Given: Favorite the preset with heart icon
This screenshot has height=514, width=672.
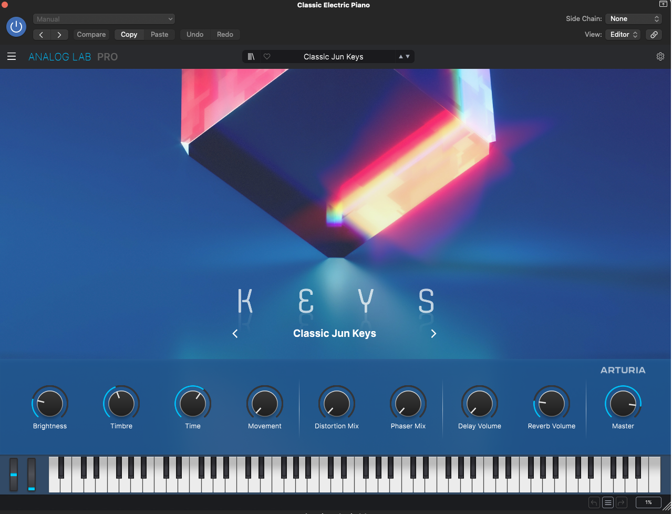Looking at the screenshot, I should tap(267, 57).
